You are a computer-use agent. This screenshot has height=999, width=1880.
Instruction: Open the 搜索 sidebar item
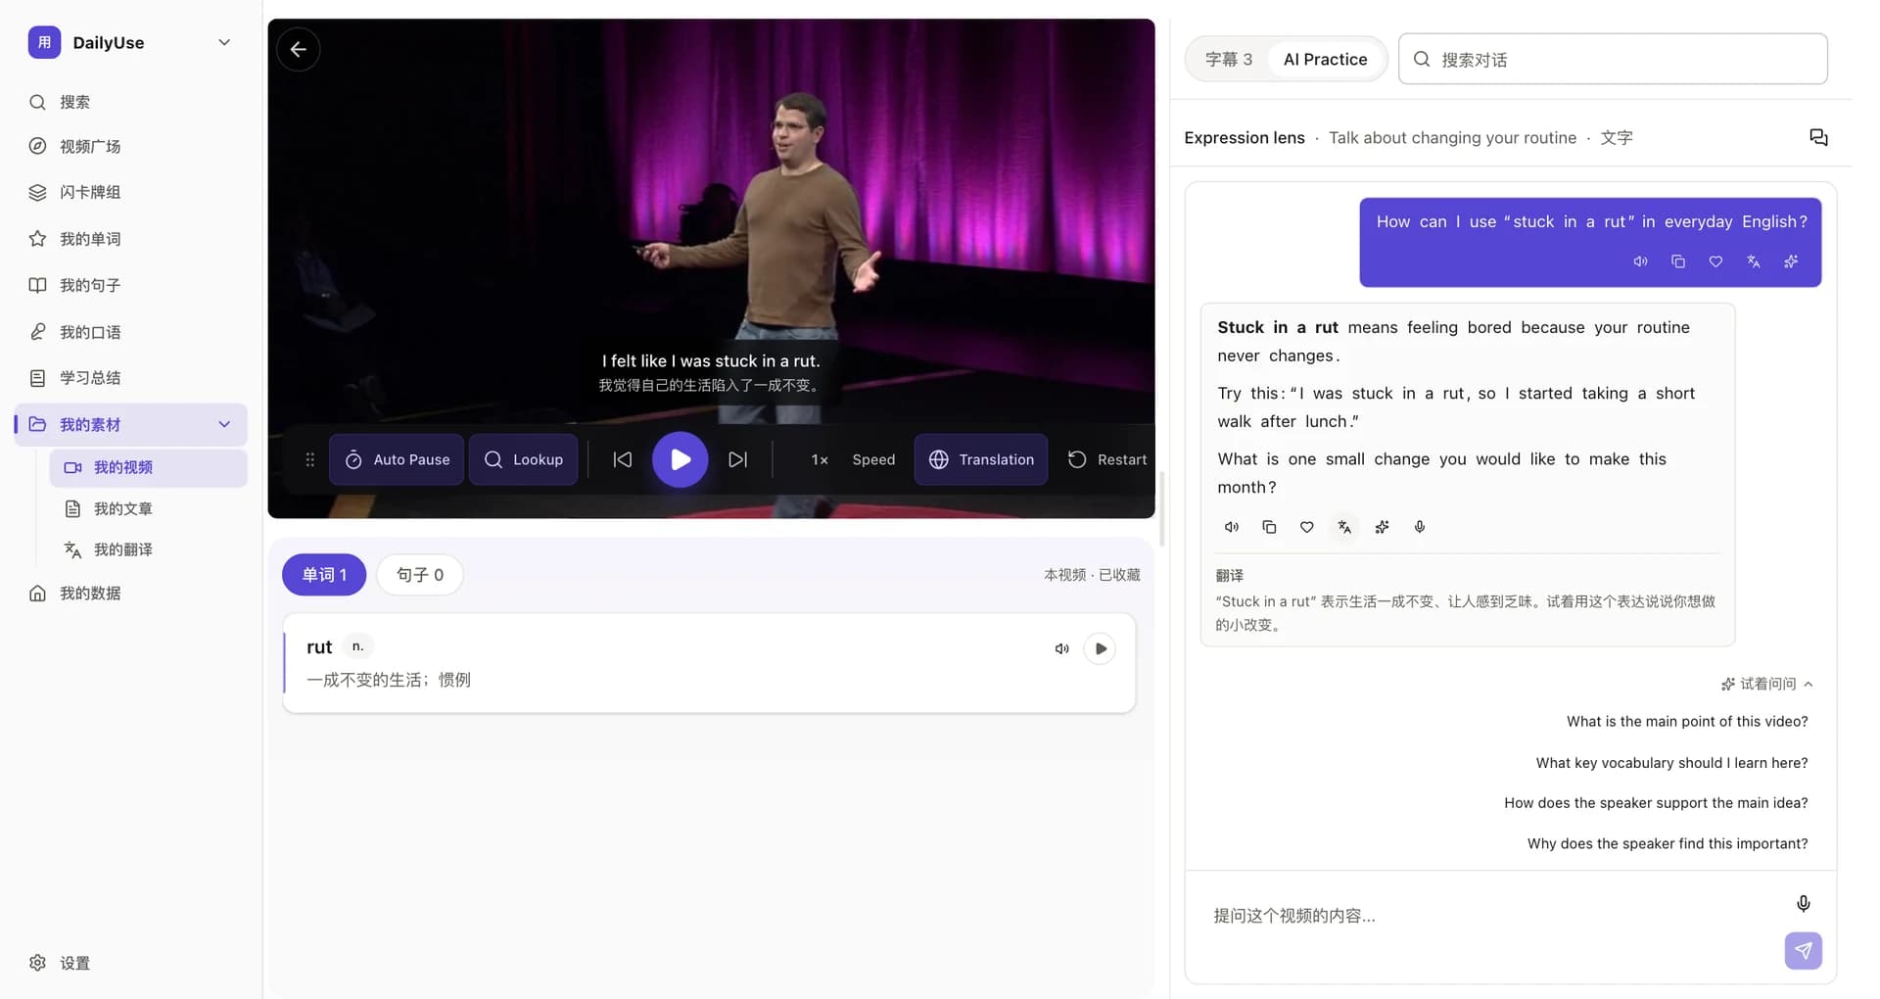pos(130,102)
